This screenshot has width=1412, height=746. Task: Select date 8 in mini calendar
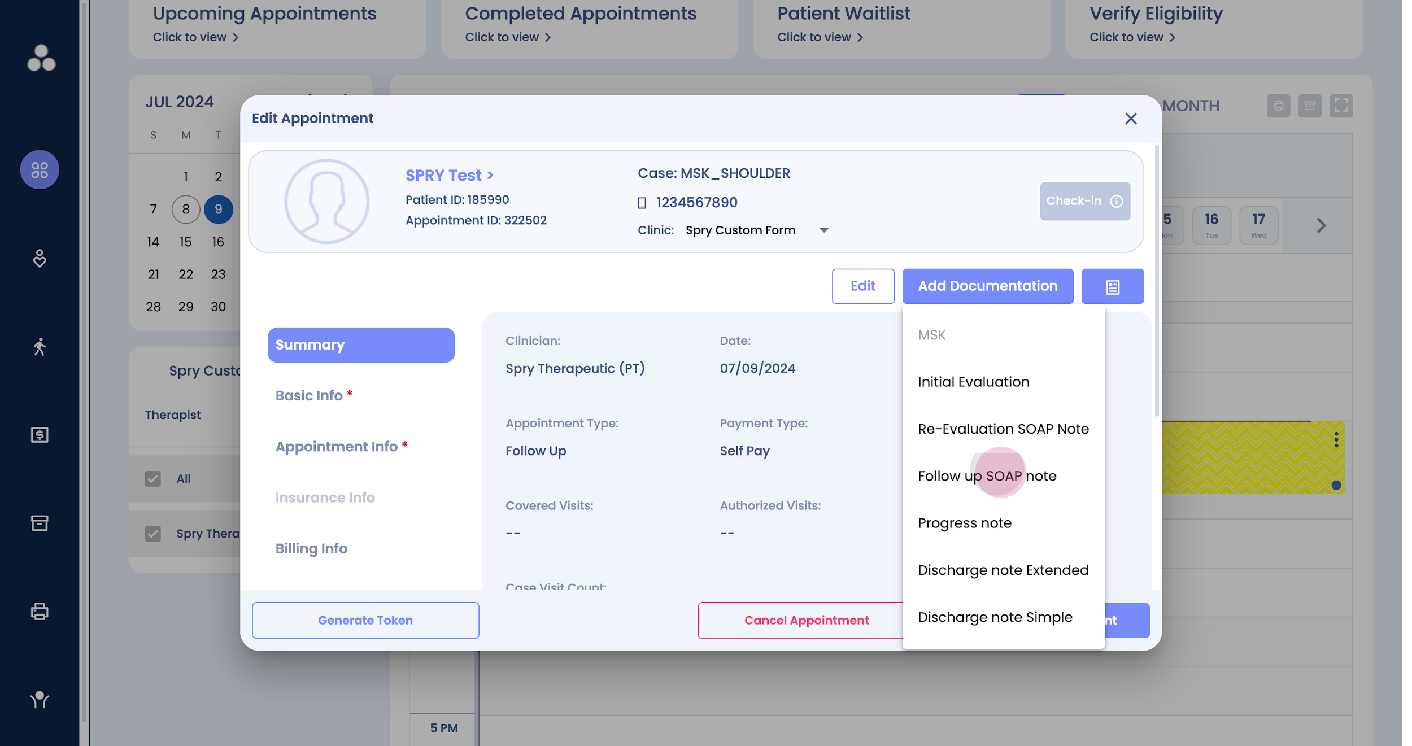(186, 210)
